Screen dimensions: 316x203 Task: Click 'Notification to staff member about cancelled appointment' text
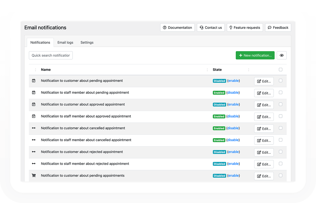point(86,140)
